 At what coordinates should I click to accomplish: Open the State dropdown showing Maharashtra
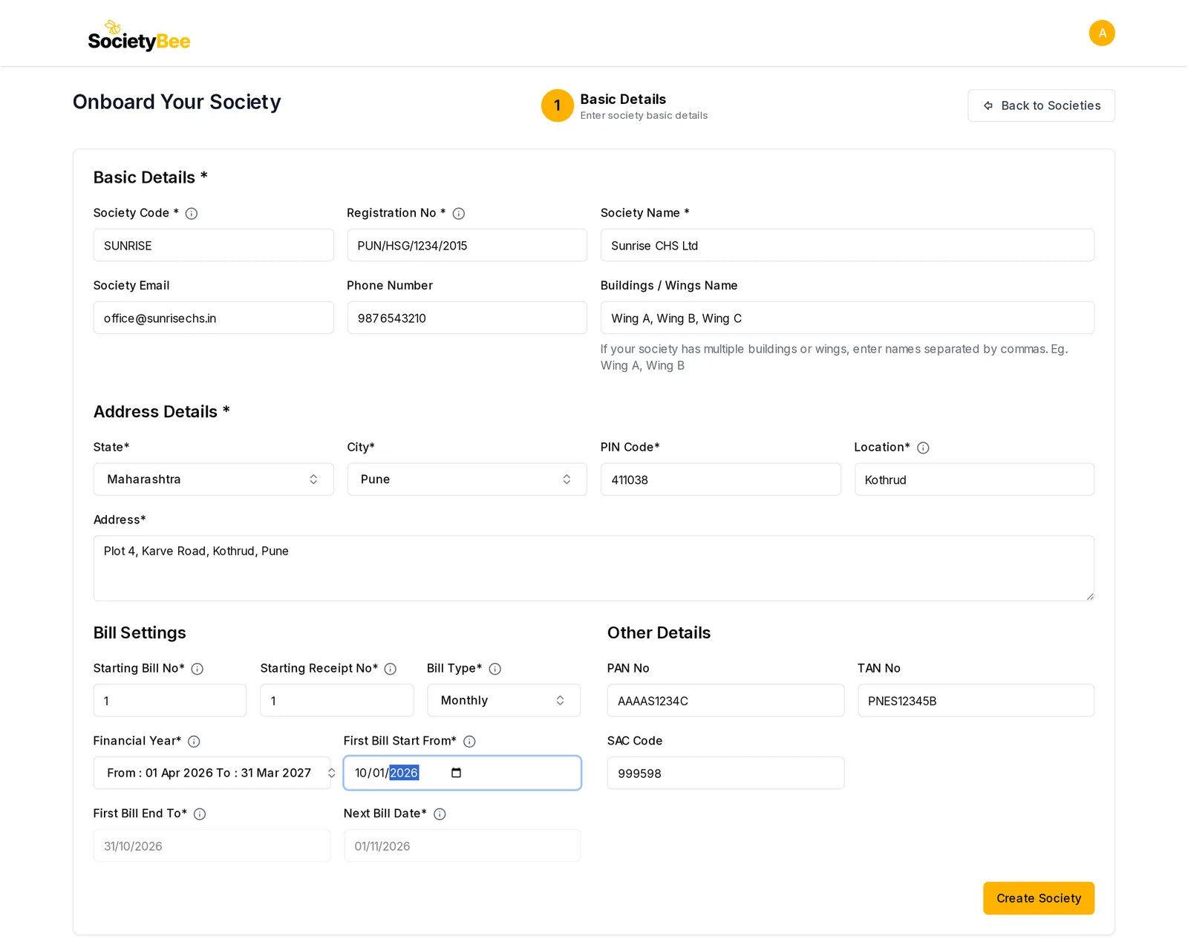tap(213, 480)
